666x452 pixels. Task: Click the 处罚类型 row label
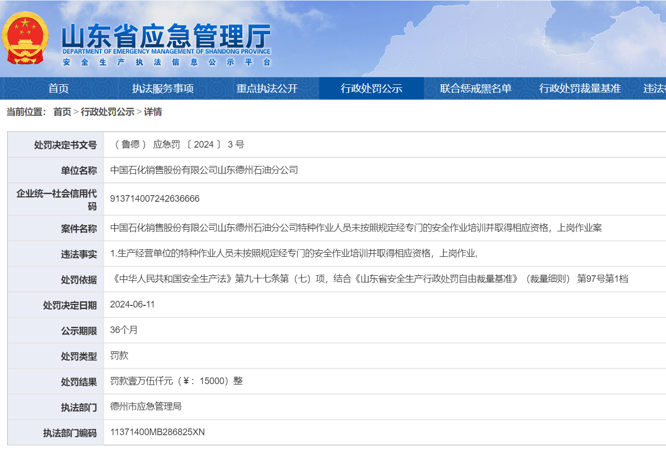[x=79, y=356]
